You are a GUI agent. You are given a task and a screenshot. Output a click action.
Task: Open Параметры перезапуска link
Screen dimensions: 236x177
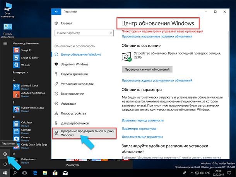point(139,129)
